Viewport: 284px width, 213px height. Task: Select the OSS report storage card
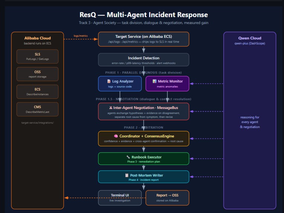(38, 74)
